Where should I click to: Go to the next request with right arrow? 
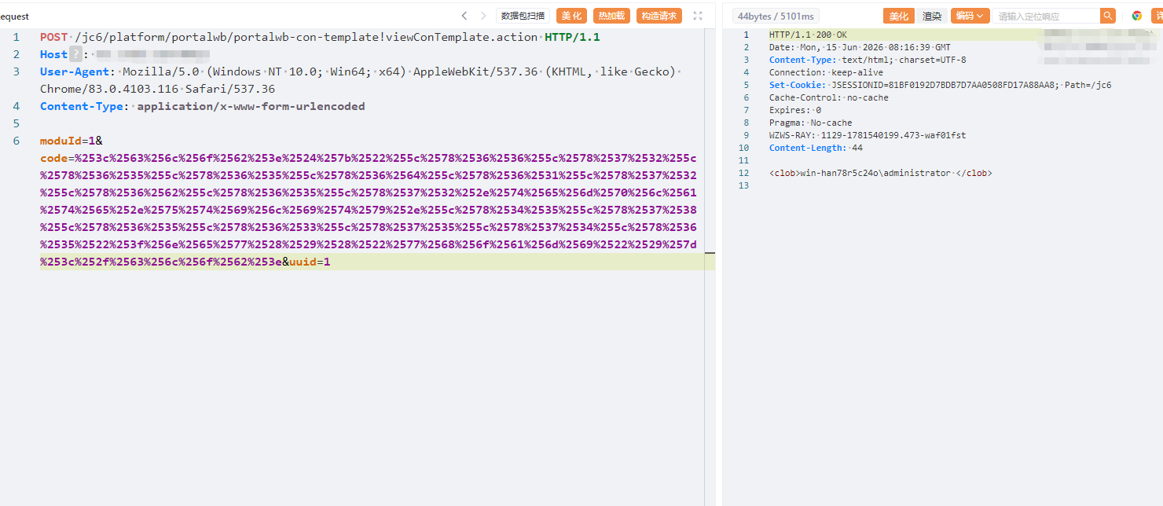pyautogui.click(x=483, y=16)
